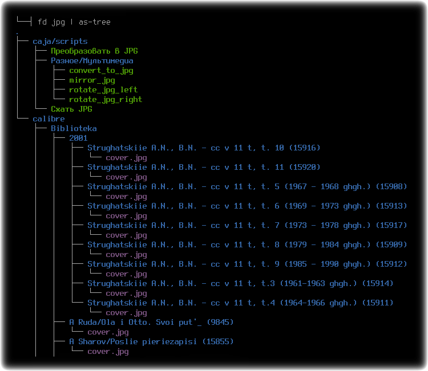Click the "Biblioteka" folder entry
Viewport: 428px width, 371px height.
pyautogui.click(x=74, y=128)
